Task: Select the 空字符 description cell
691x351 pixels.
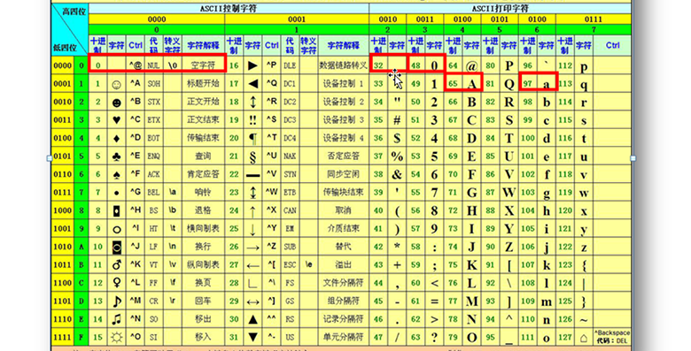Action: [203, 65]
